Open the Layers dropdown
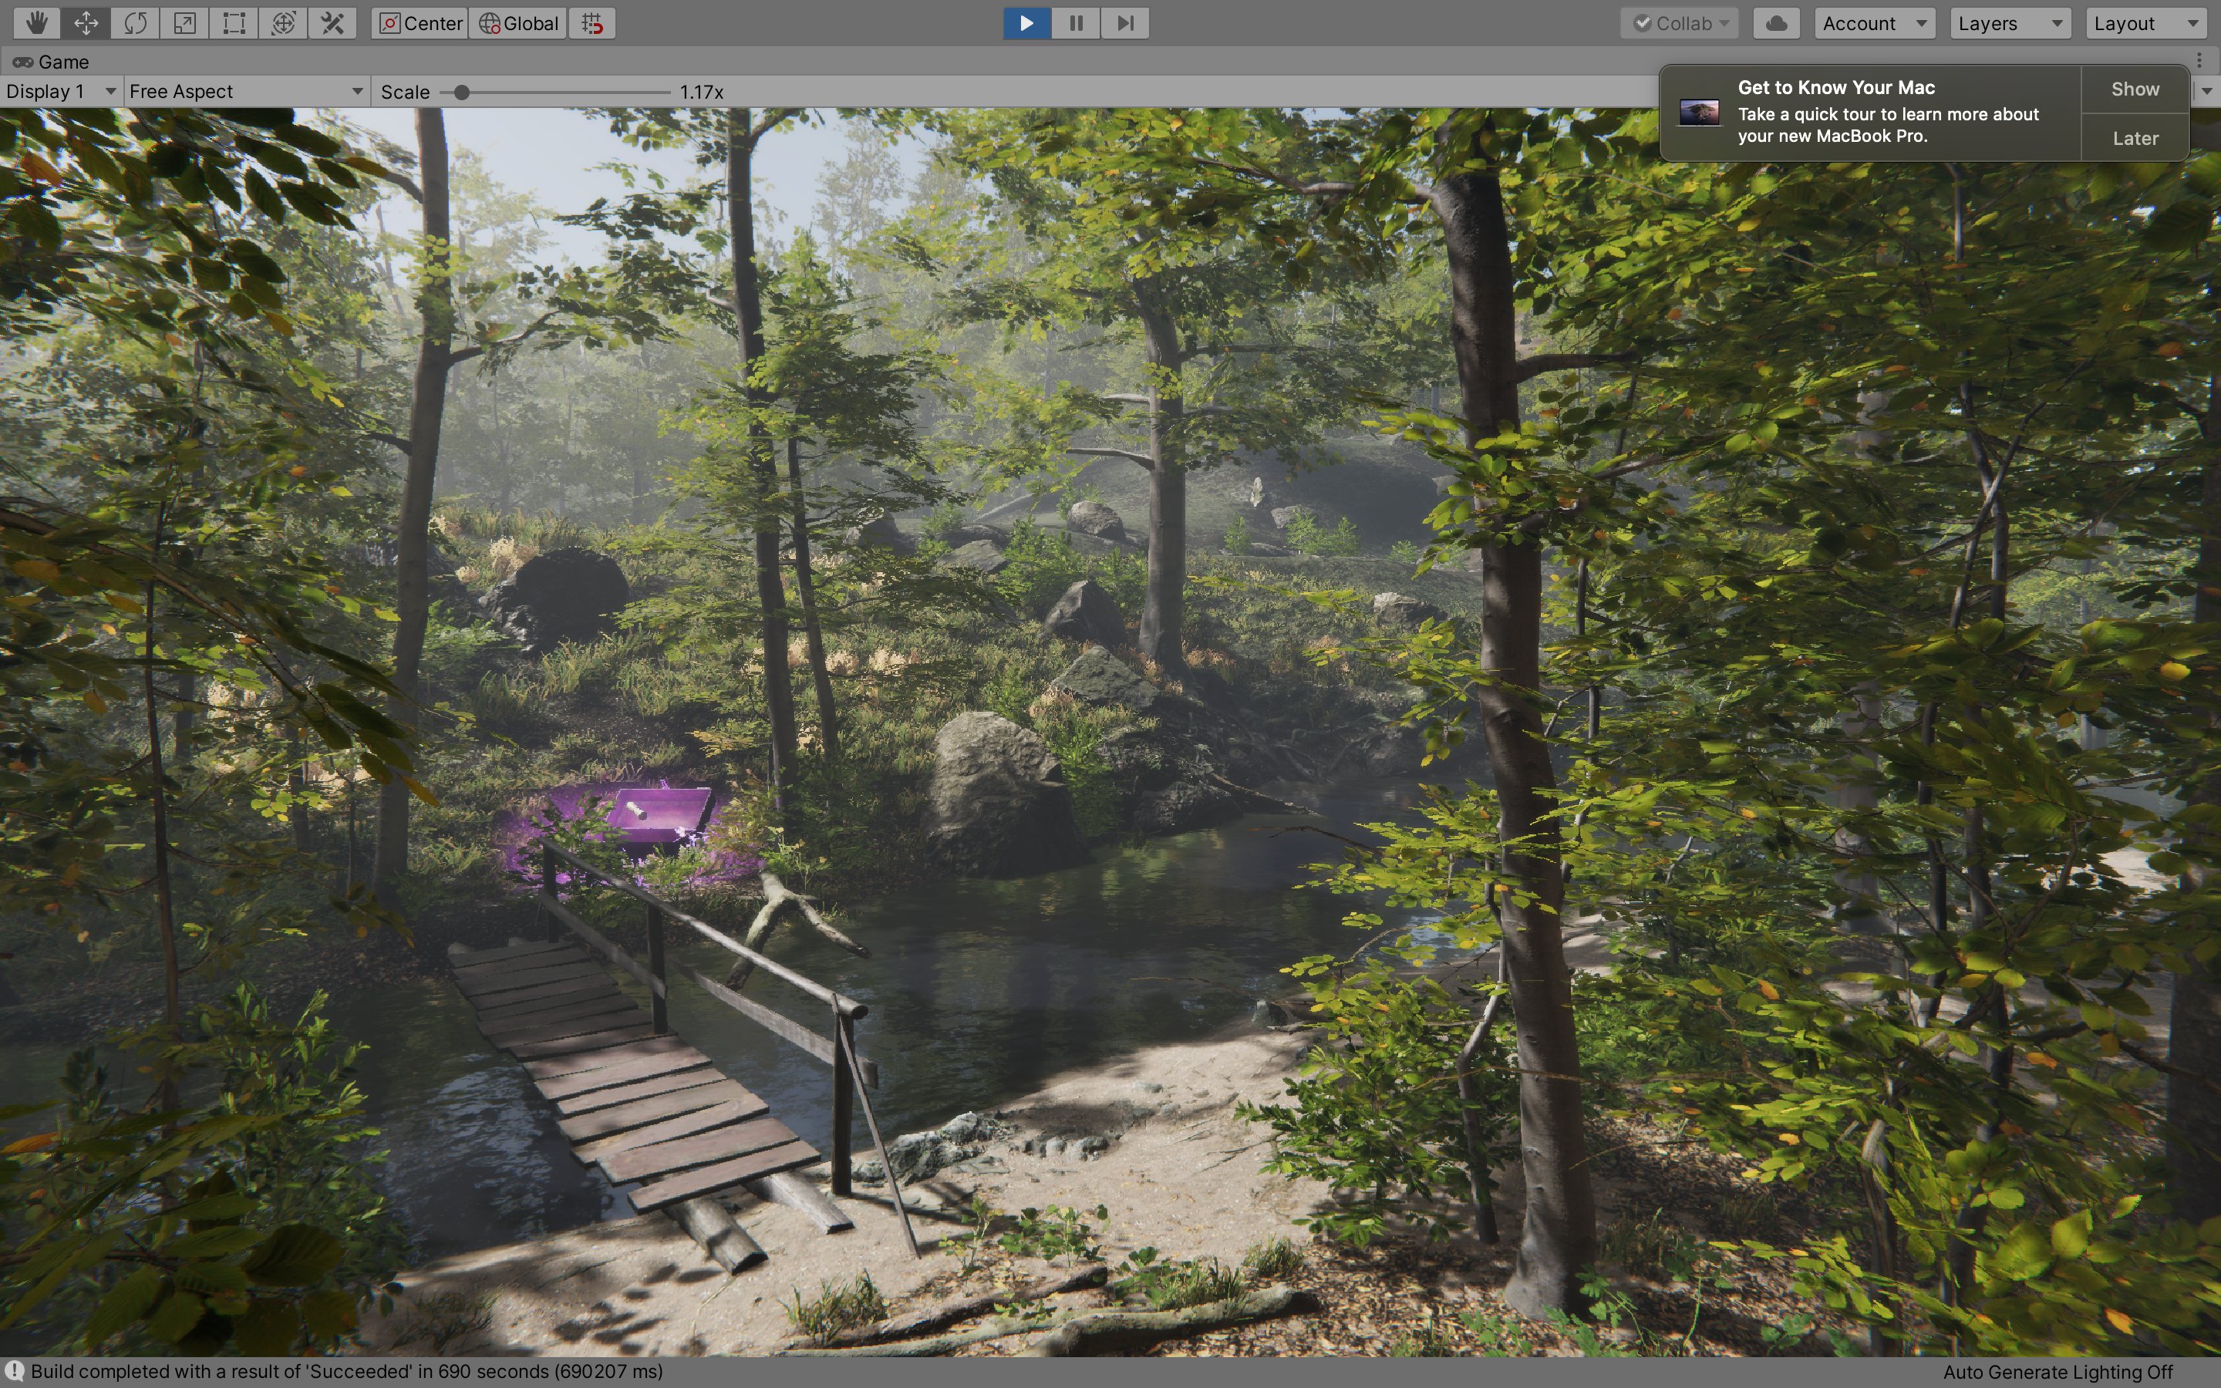 pyautogui.click(x=2010, y=23)
